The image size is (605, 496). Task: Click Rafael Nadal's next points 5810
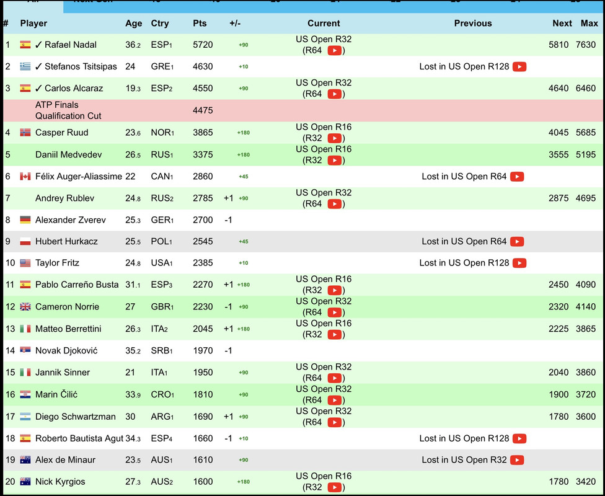click(x=559, y=45)
